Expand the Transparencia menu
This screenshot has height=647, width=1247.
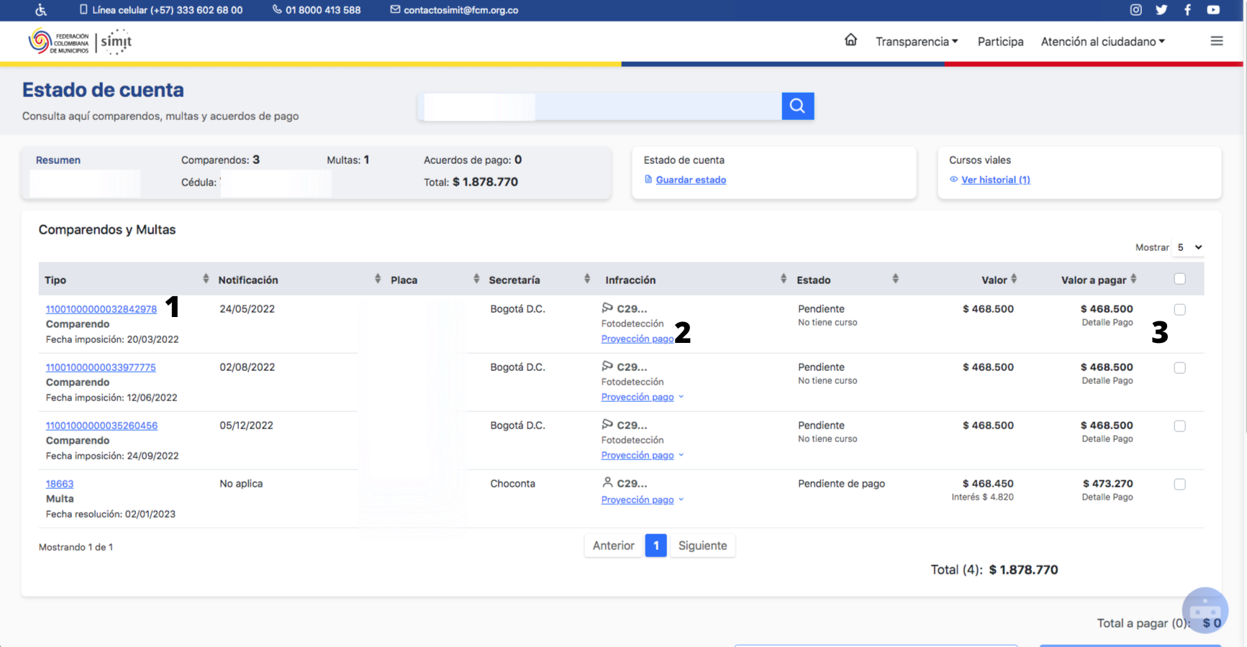917,42
